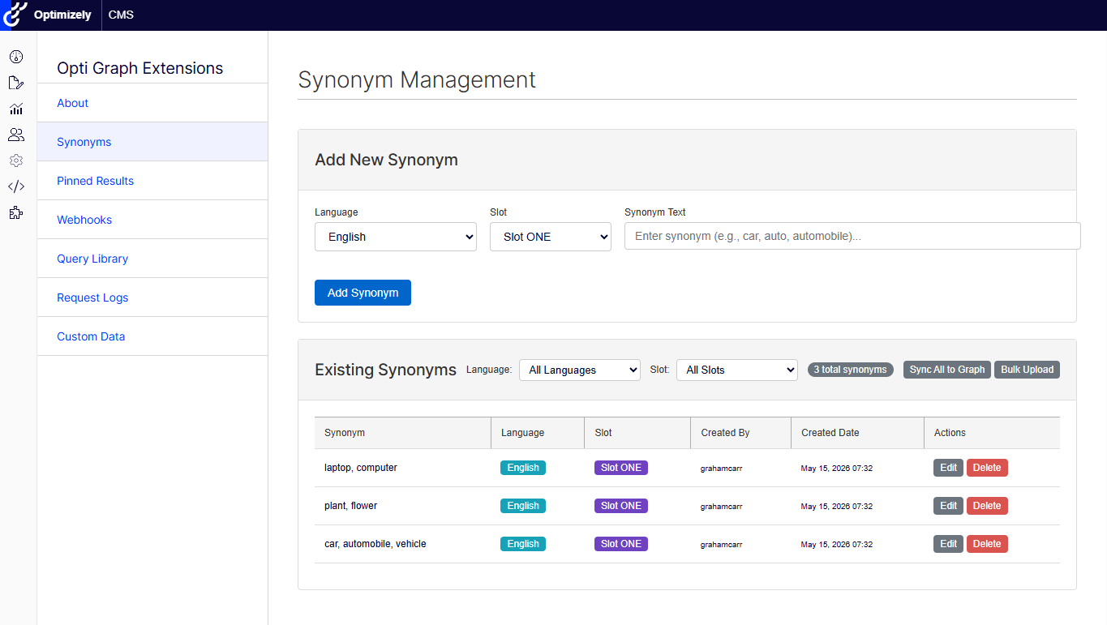
Task: Click the 3 total synonyms badge
Action: (x=851, y=370)
